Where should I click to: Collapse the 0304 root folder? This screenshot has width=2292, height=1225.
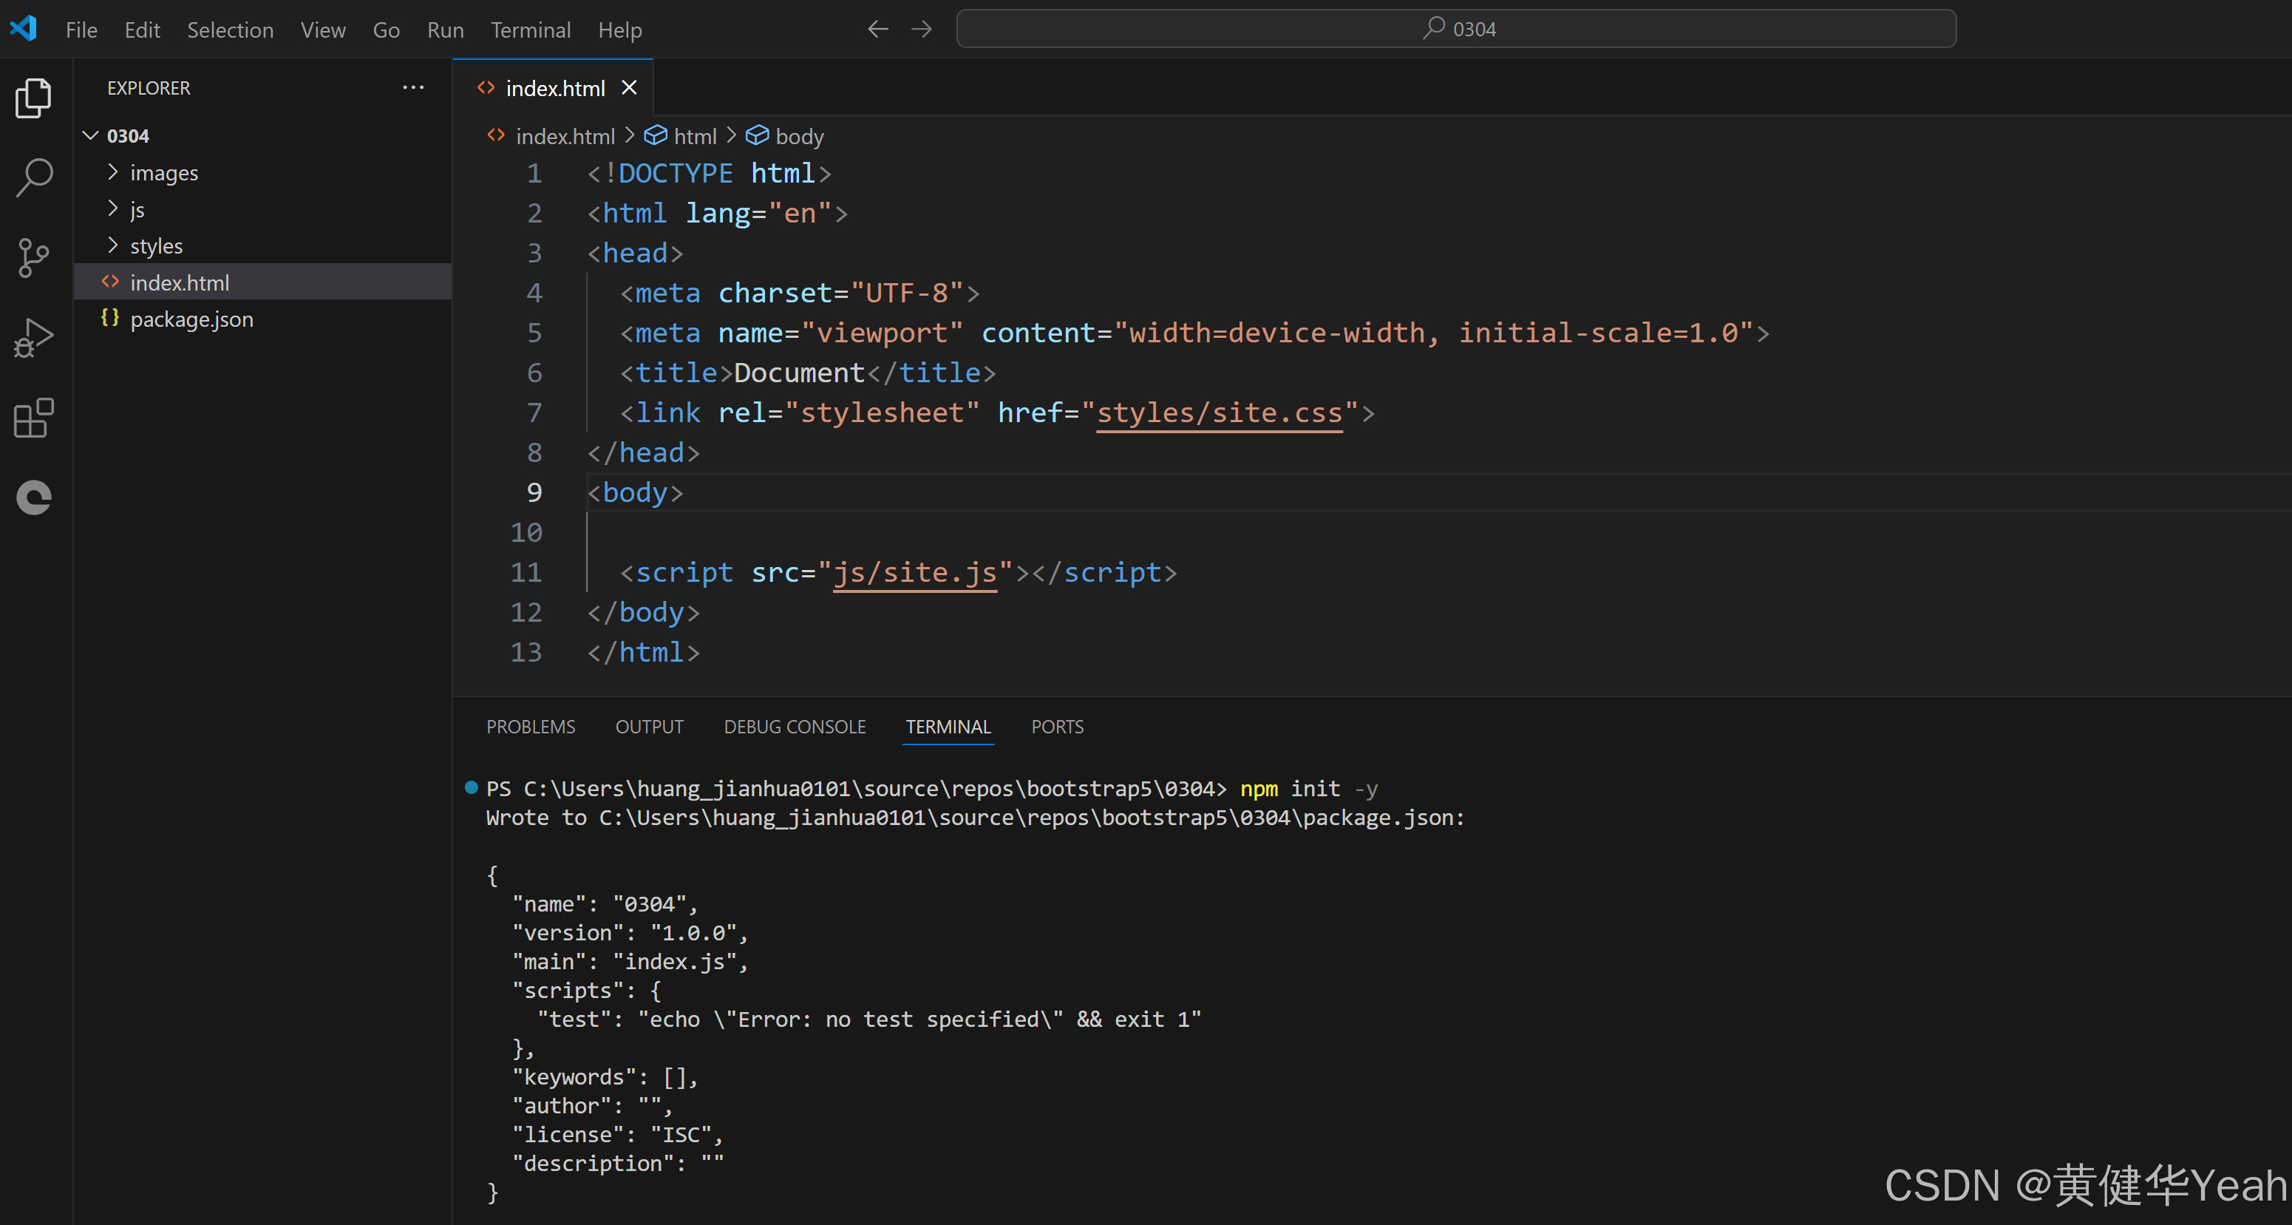tap(91, 135)
